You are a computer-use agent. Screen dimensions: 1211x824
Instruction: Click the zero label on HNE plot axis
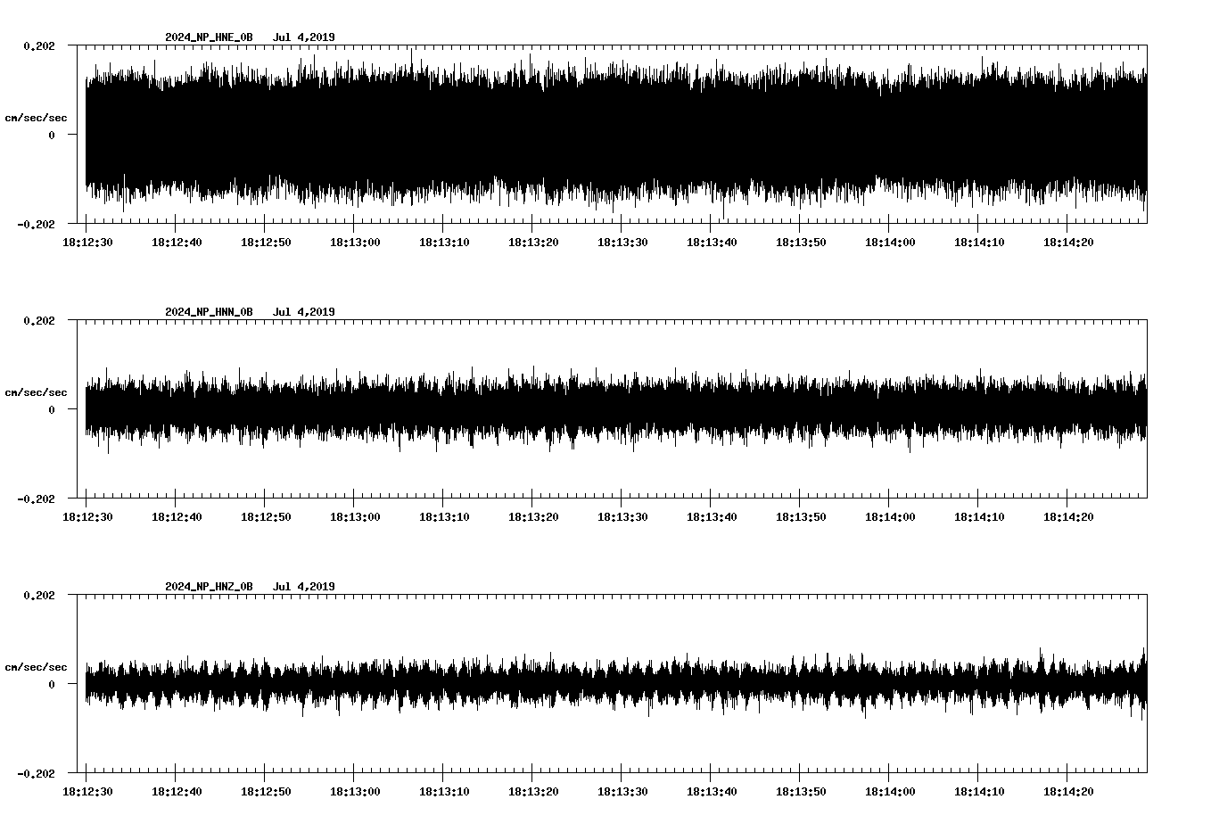(52, 135)
